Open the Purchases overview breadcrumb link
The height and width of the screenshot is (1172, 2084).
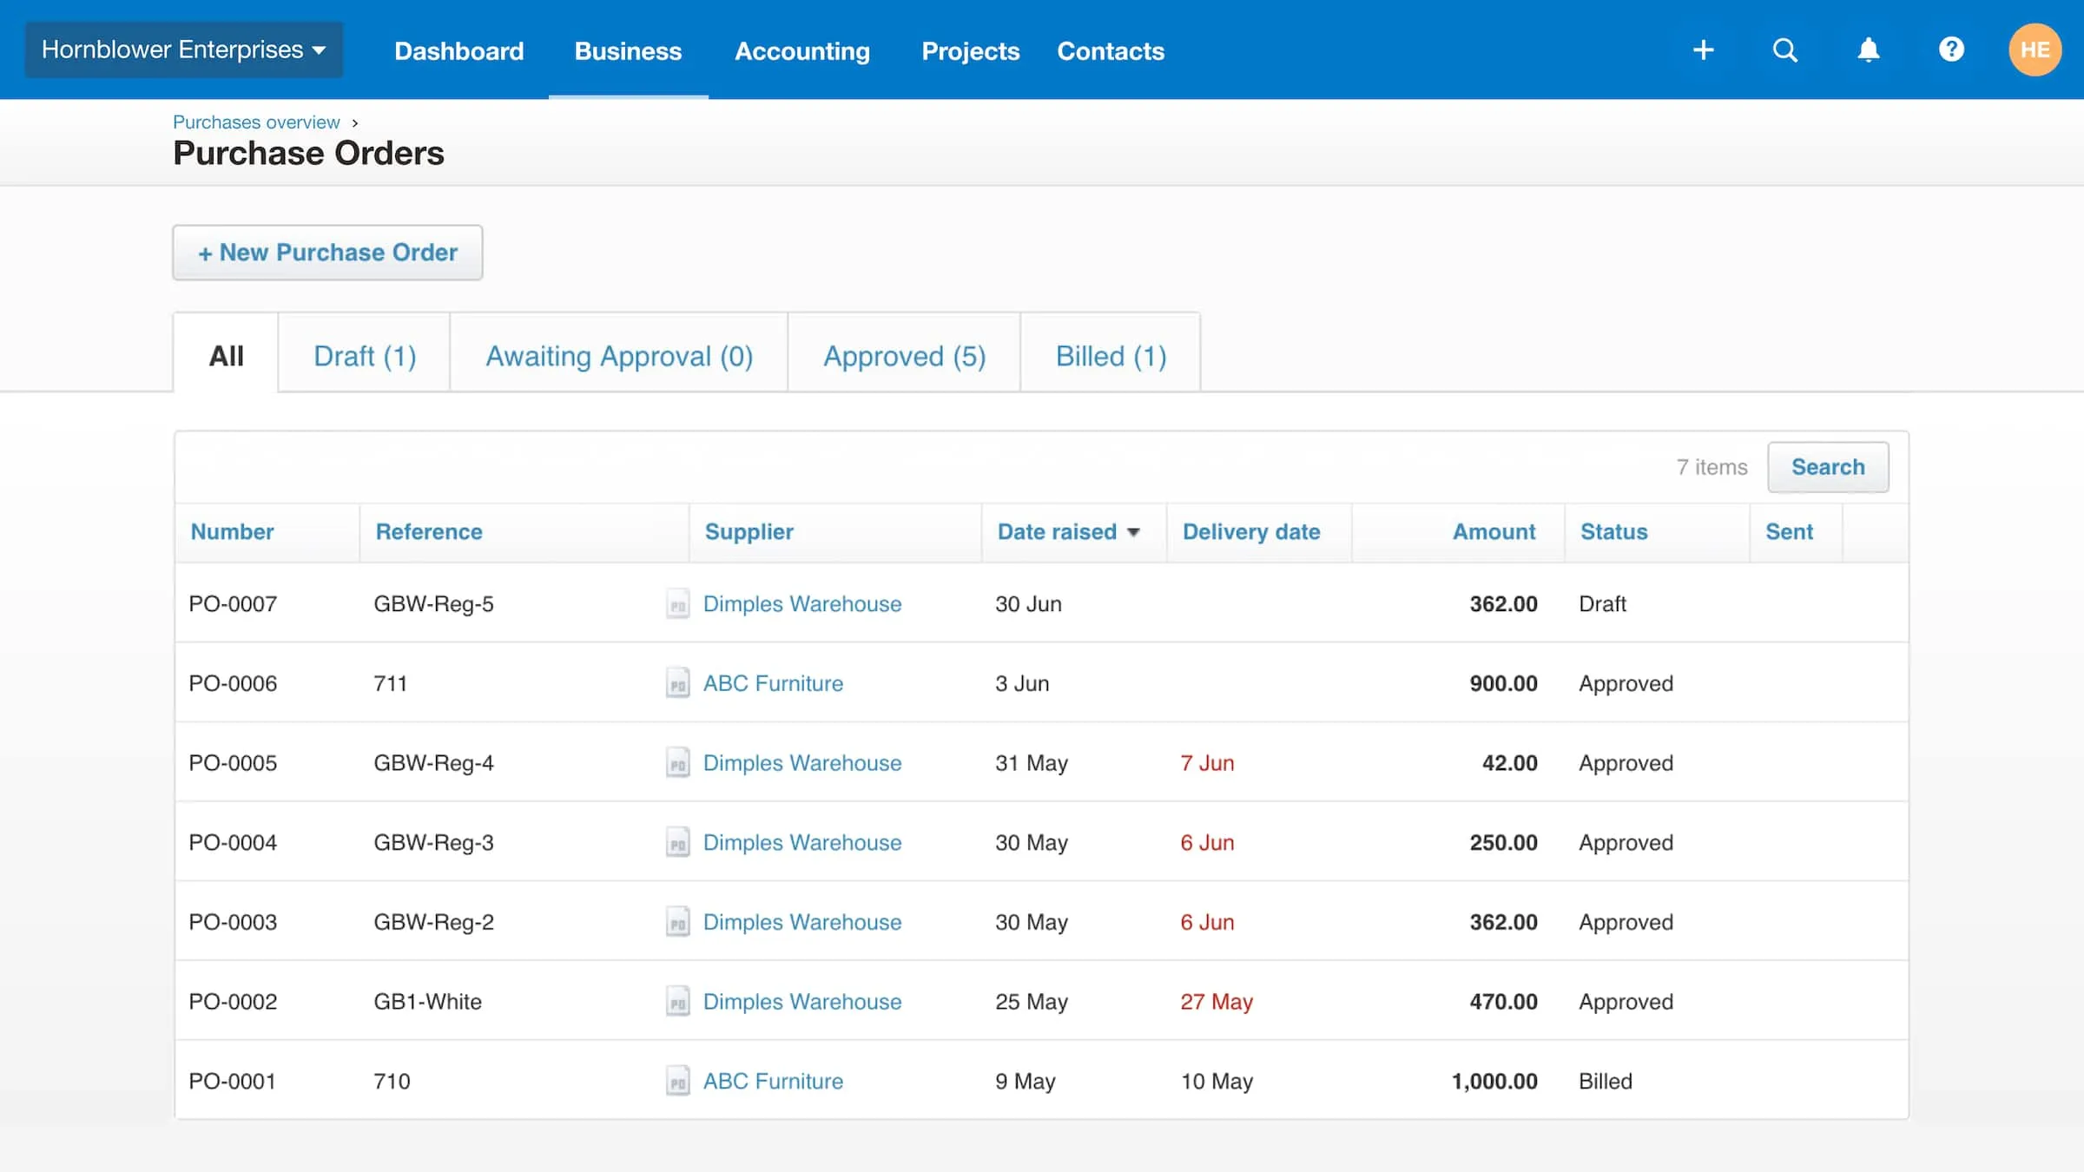pyautogui.click(x=255, y=122)
